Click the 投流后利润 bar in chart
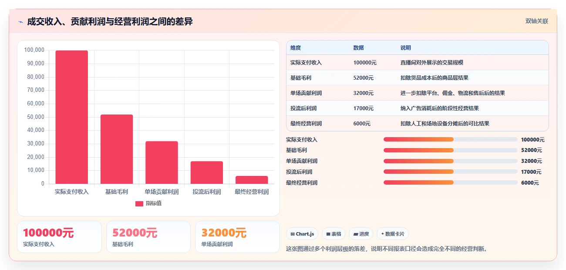Screen dimensions: 566x270 pyautogui.click(x=207, y=172)
